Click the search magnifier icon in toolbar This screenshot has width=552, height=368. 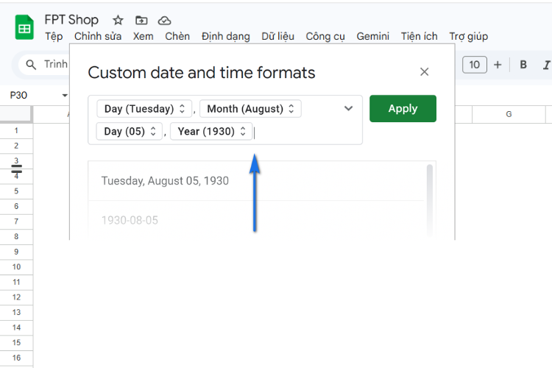tap(31, 65)
